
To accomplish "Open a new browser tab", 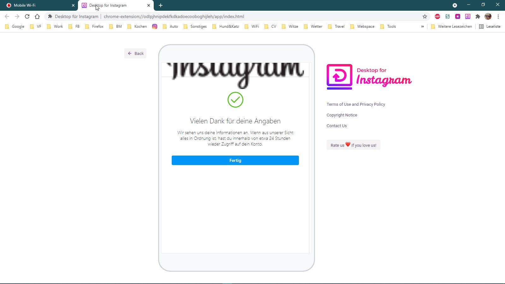I will (161, 5).
